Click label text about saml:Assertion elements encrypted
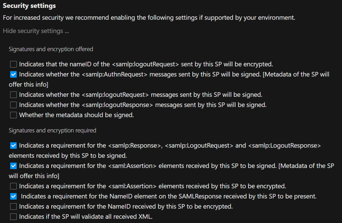The image size is (342, 223). (x=152, y=186)
